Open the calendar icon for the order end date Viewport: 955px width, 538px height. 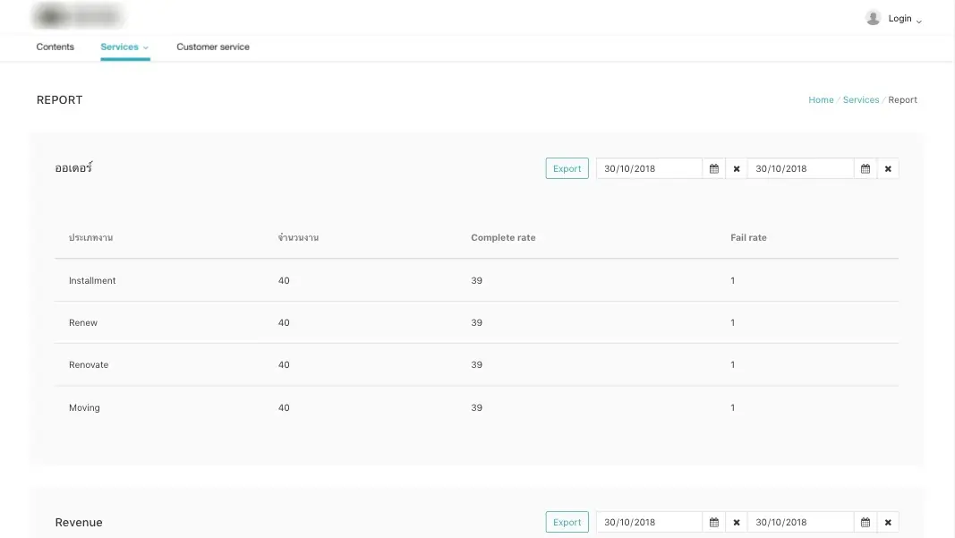pos(865,168)
